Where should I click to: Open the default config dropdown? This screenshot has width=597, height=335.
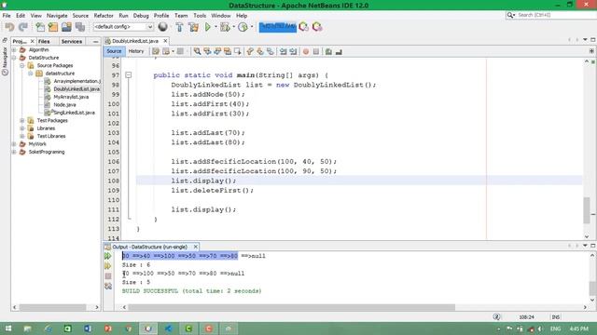coord(123,27)
